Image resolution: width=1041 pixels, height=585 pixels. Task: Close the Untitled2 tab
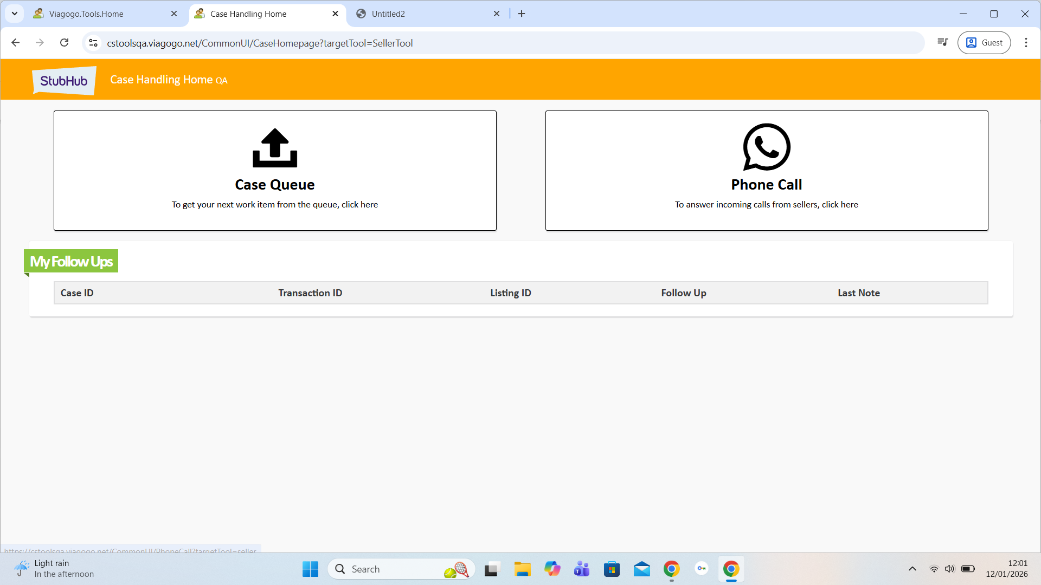click(x=497, y=14)
